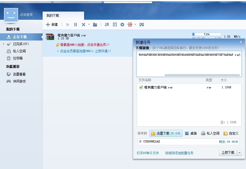The height and width of the screenshot is (169, 246).
Task: Expand the 已完成 (37) tree item
Action: tap(4, 44)
